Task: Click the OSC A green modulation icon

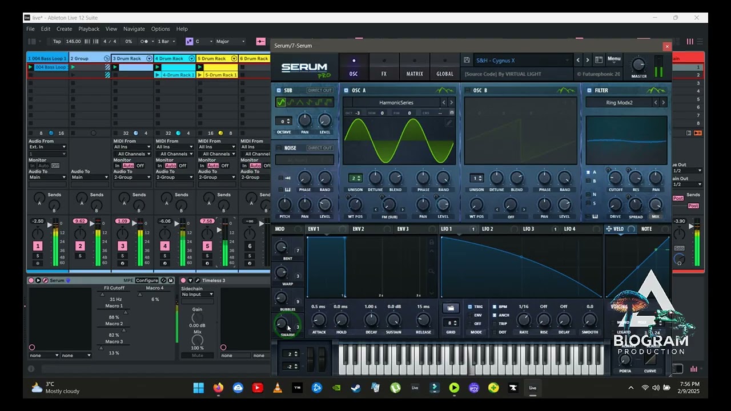Action: (x=444, y=90)
